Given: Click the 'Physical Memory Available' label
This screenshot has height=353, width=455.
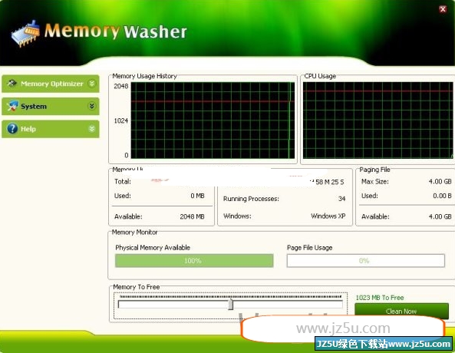Looking at the screenshot, I should (x=153, y=248).
